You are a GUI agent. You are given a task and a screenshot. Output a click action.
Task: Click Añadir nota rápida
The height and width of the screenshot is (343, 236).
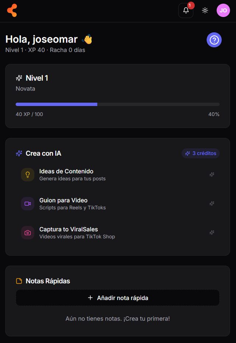118,297
